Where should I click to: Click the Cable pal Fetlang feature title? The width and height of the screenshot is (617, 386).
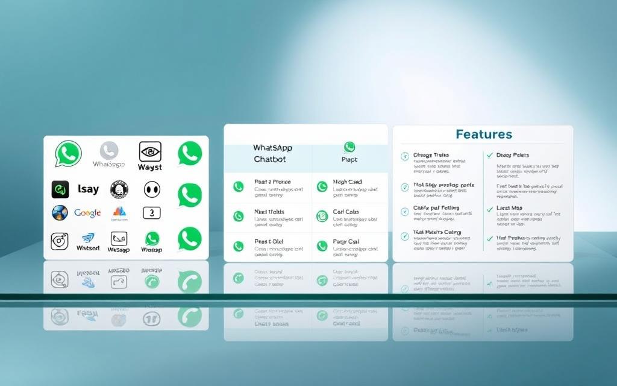436,207
